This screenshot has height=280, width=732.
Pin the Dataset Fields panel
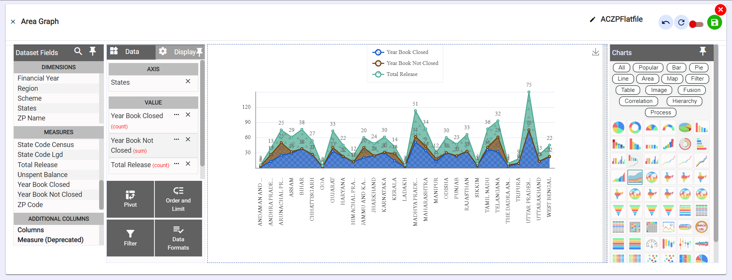(x=93, y=51)
